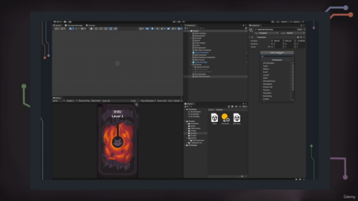The width and height of the screenshot is (358, 201).
Task: Switch to the Scene tab
Action: pyautogui.click(x=57, y=25)
